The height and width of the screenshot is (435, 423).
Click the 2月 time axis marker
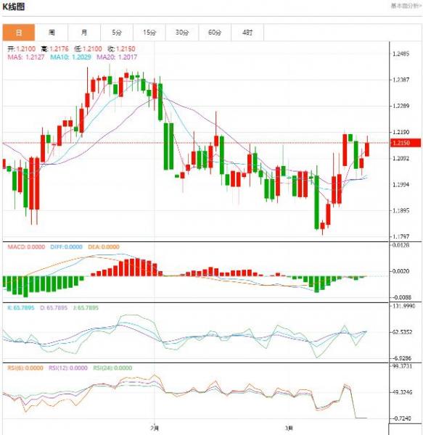point(155,428)
